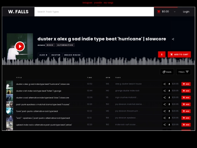Expand the cart dropdown chevron
The height and width of the screenshot is (148, 197).
point(175,12)
